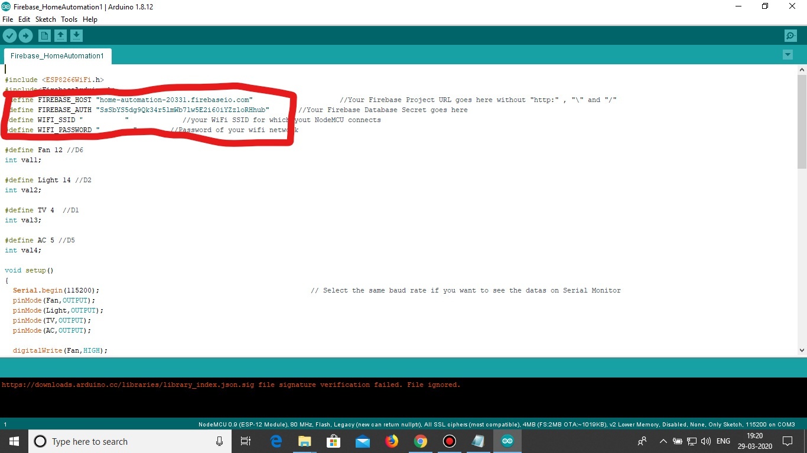Click the NodeMCU 0.9 board status text
Viewport: 807px width, 453px height.
497,424
